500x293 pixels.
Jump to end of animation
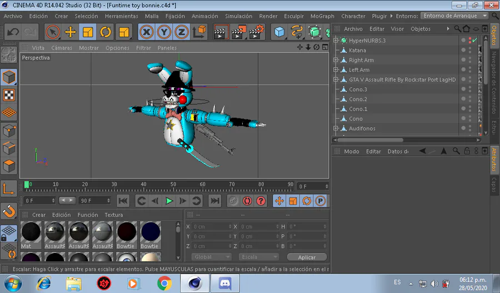214,201
